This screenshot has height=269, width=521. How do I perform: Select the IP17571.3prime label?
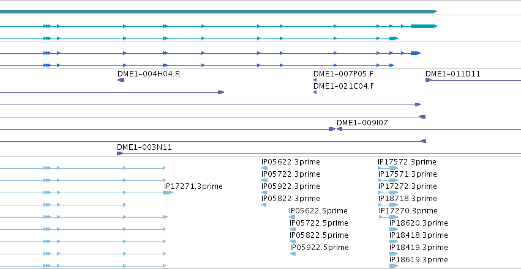408,174
